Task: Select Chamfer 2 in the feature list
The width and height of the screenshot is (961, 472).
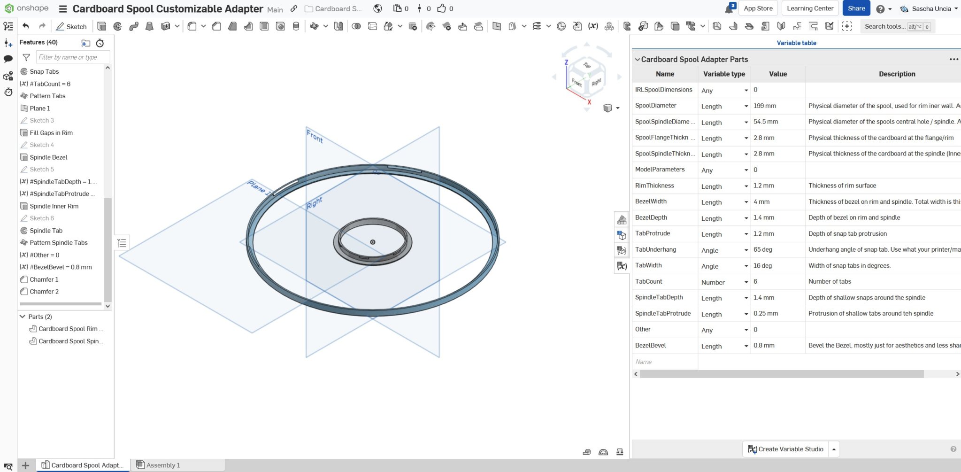Action: pyautogui.click(x=44, y=292)
